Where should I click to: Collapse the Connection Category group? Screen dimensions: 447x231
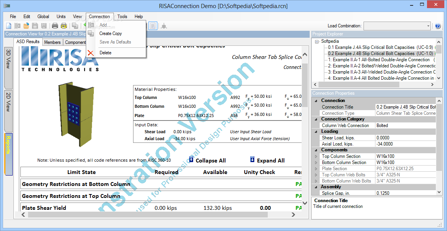315,119
